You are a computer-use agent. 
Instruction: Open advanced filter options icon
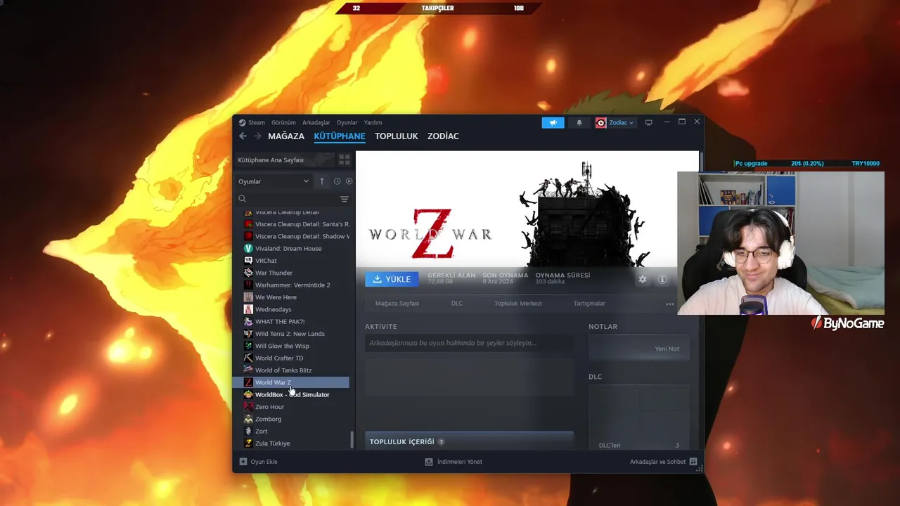click(345, 199)
